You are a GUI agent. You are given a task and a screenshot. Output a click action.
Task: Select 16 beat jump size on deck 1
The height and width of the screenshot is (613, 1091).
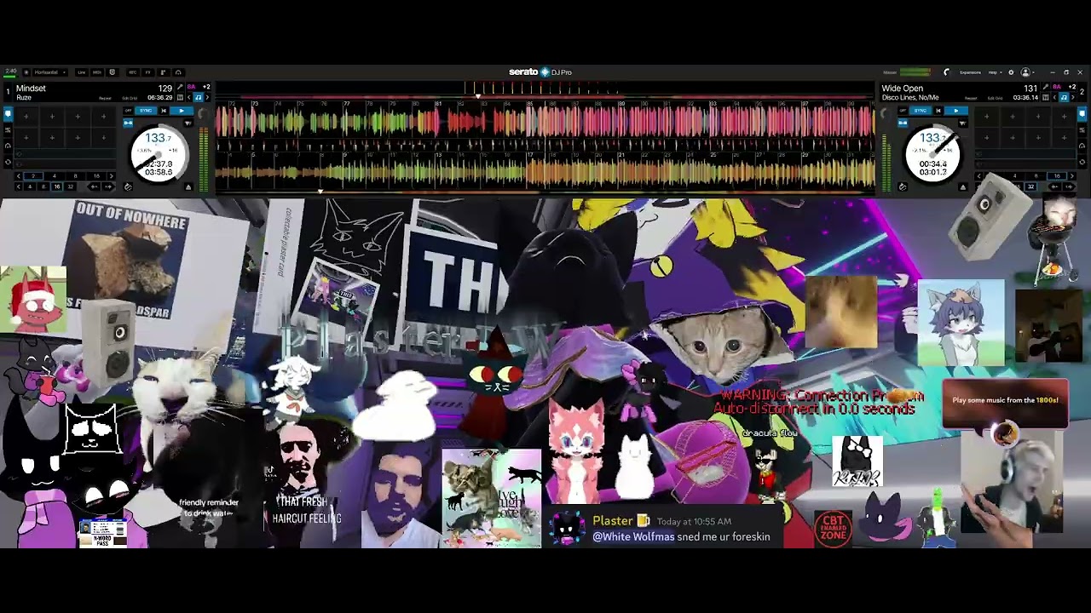(56, 186)
